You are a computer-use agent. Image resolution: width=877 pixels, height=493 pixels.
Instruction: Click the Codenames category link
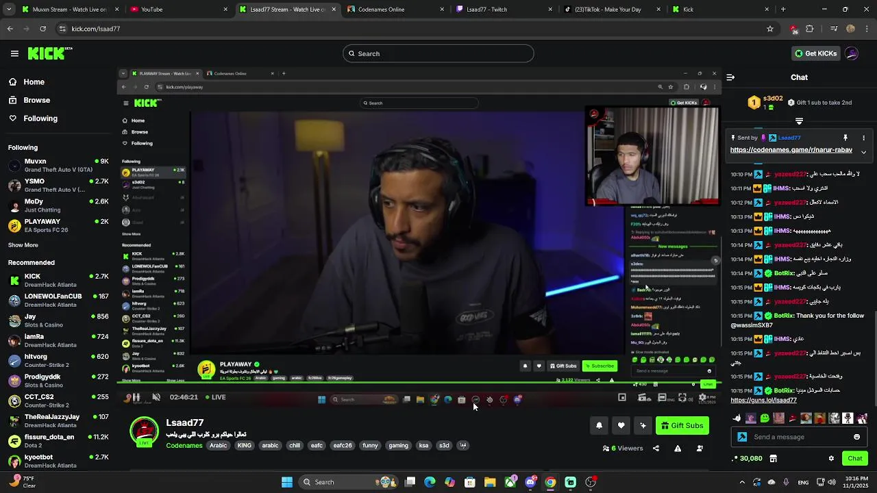[x=184, y=446]
